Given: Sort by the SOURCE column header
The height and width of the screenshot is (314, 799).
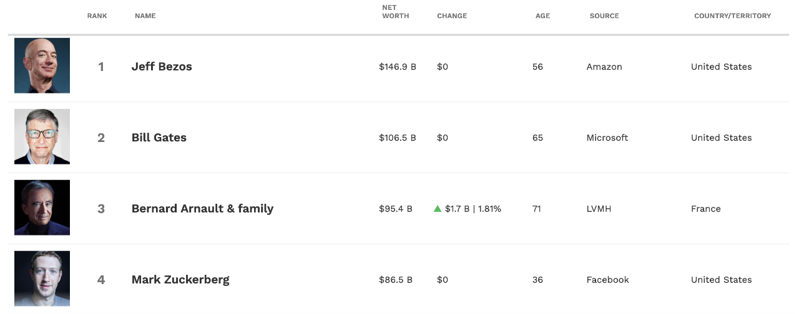Looking at the screenshot, I should click(x=604, y=16).
